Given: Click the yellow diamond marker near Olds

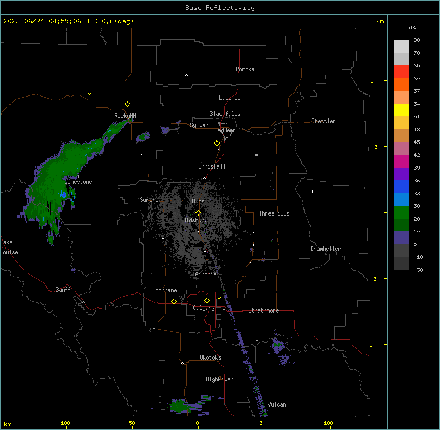Looking at the screenshot, I should point(198,213).
